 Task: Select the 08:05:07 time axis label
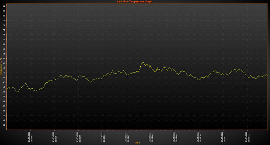(127, 137)
